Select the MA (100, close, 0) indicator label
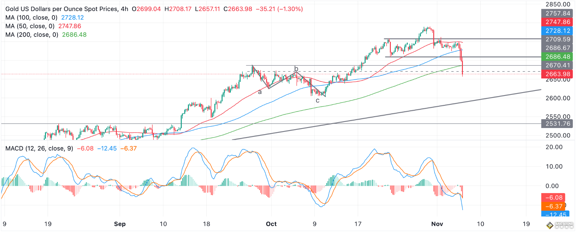 pyautogui.click(x=32, y=18)
